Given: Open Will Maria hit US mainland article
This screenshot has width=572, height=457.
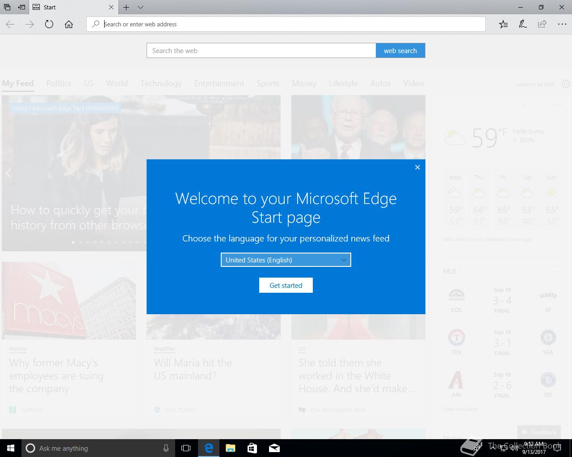Looking at the screenshot, I should [x=193, y=369].
